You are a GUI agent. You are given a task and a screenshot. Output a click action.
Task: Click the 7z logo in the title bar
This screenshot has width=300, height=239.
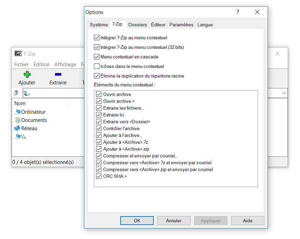pos(18,54)
